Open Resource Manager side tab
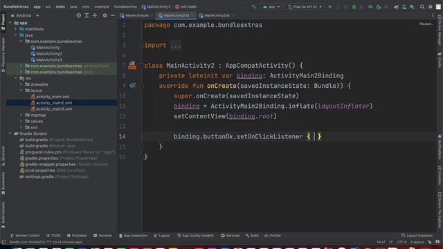 click(3, 55)
